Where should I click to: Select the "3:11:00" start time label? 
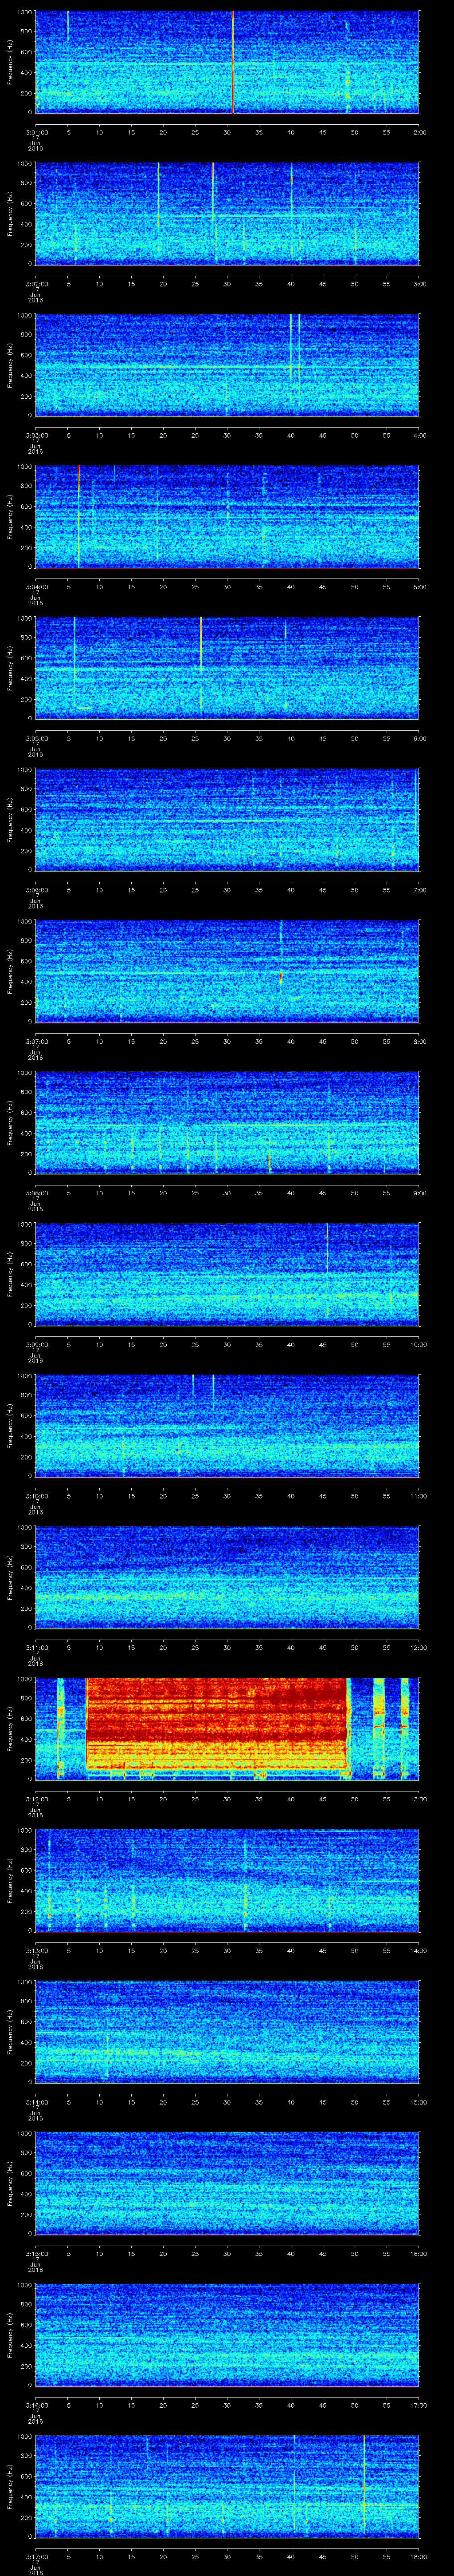pyautogui.click(x=36, y=1647)
